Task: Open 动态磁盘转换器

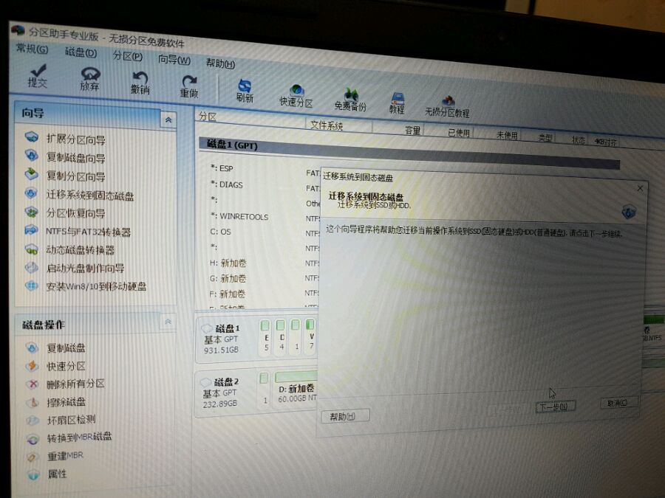Action: point(69,249)
